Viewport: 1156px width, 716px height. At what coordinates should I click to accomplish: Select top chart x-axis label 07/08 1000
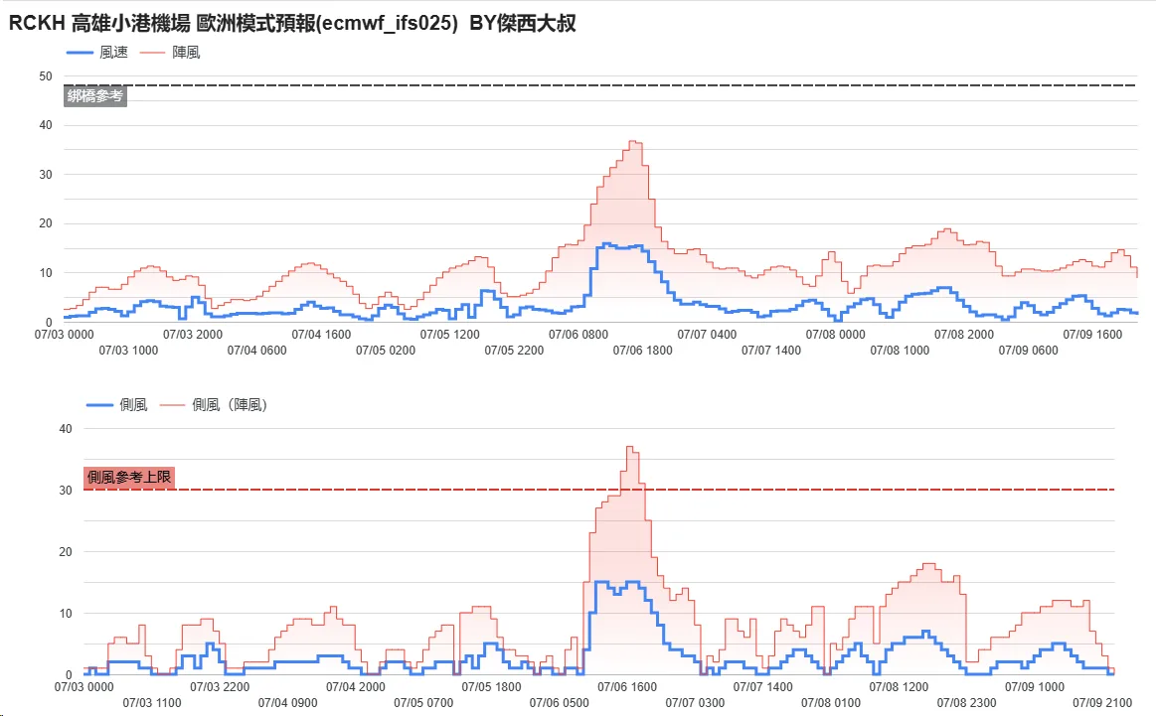coord(900,351)
